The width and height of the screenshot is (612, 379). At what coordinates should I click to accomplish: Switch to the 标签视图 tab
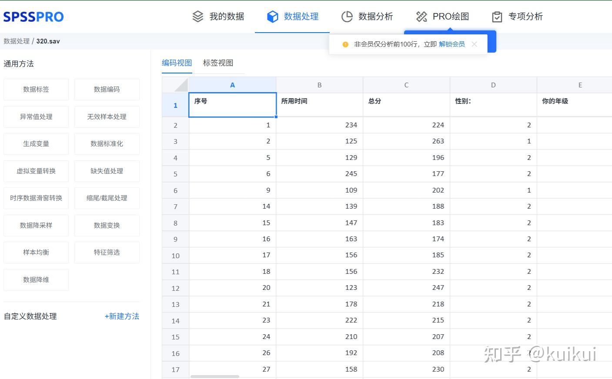click(218, 63)
